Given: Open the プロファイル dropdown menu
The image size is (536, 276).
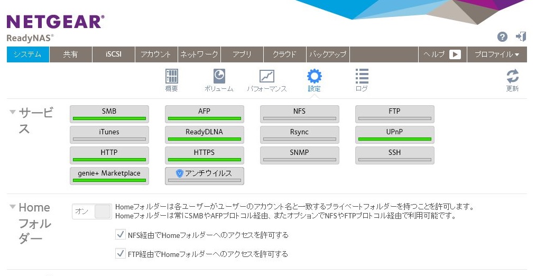Looking at the screenshot, I should [496, 54].
